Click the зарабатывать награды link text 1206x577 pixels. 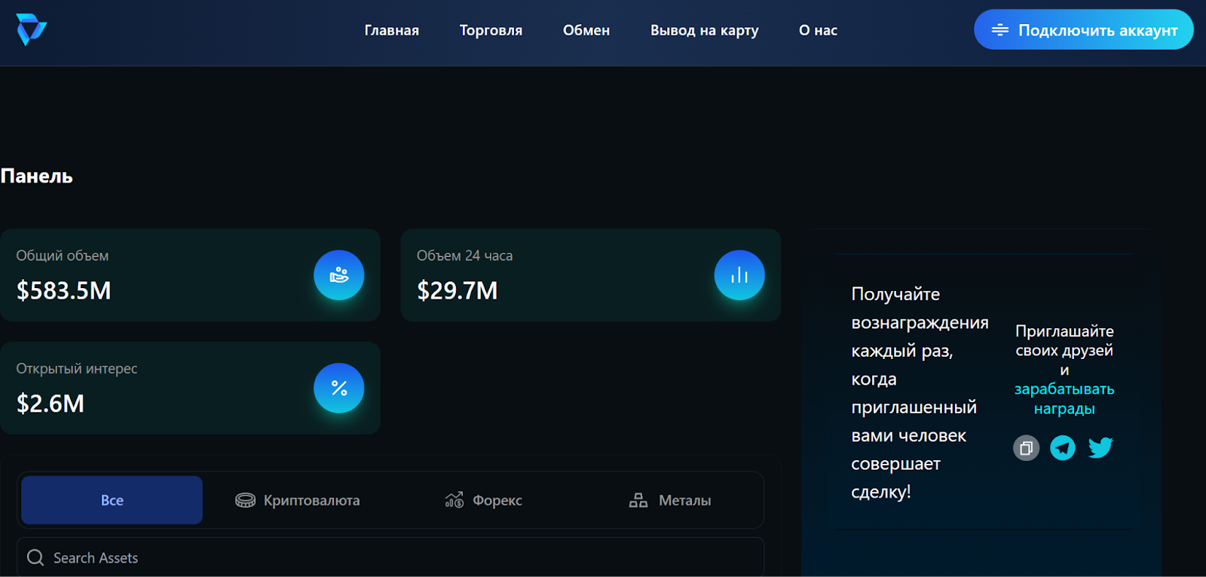pos(1064,399)
